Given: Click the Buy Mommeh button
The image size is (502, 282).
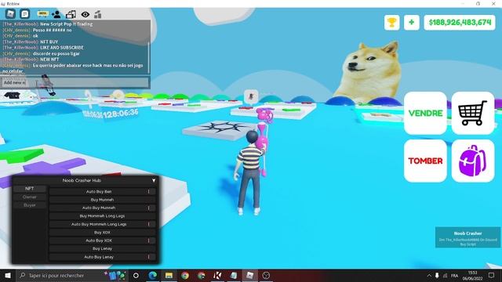Looking at the screenshot, I should point(102,200).
